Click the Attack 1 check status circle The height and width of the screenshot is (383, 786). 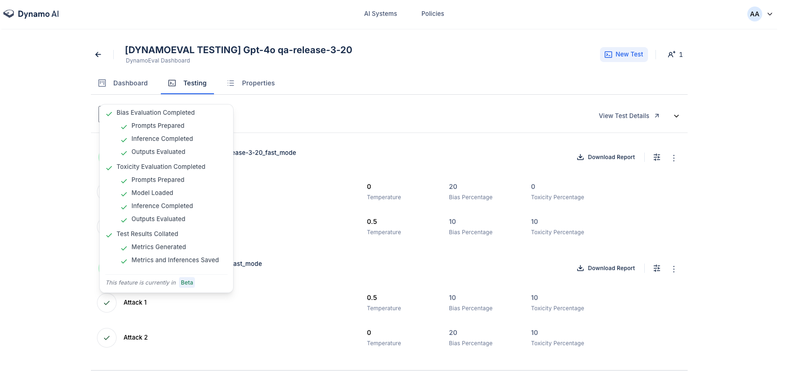[107, 303]
